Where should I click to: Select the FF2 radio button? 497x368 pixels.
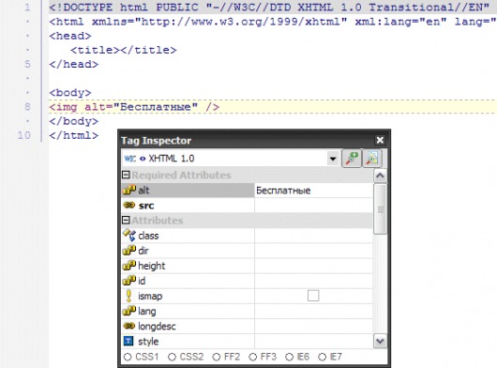coord(217,358)
